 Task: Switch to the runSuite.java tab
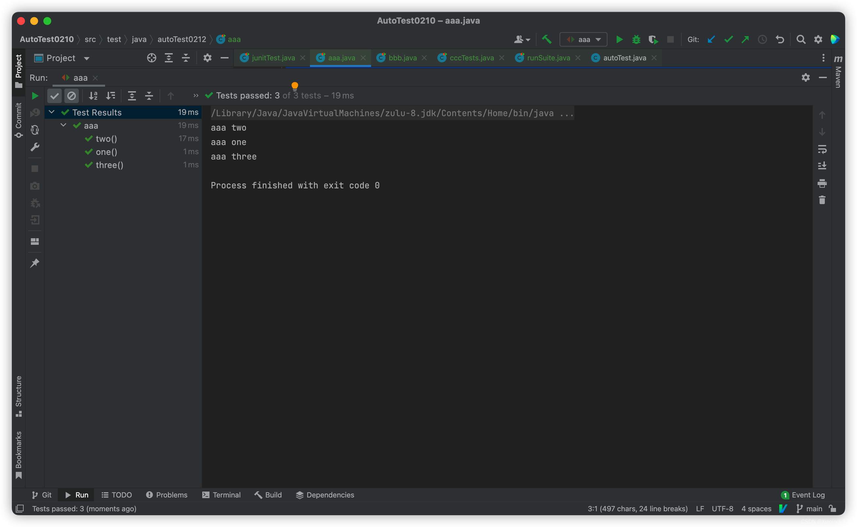click(548, 58)
